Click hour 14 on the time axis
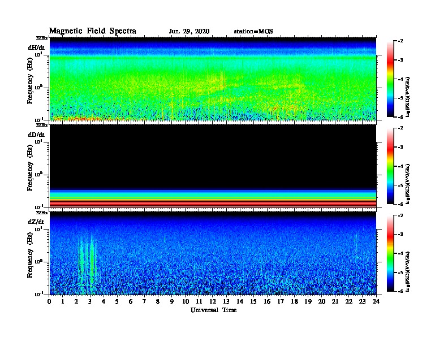The width and height of the screenshot is (448, 346). 240,301
